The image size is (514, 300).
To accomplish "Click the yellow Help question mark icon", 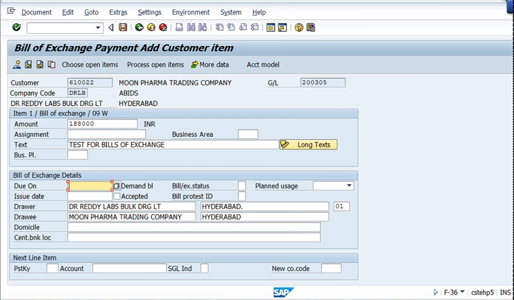I will click(x=299, y=28).
